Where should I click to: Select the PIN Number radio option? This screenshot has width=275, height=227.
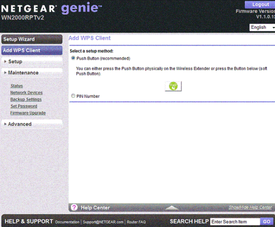pyautogui.click(x=73, y=96)
